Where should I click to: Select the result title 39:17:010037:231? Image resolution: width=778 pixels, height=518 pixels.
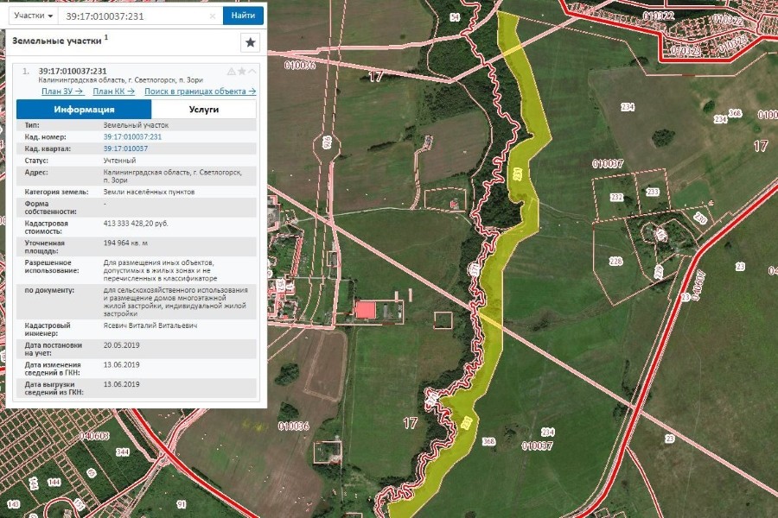73,71
